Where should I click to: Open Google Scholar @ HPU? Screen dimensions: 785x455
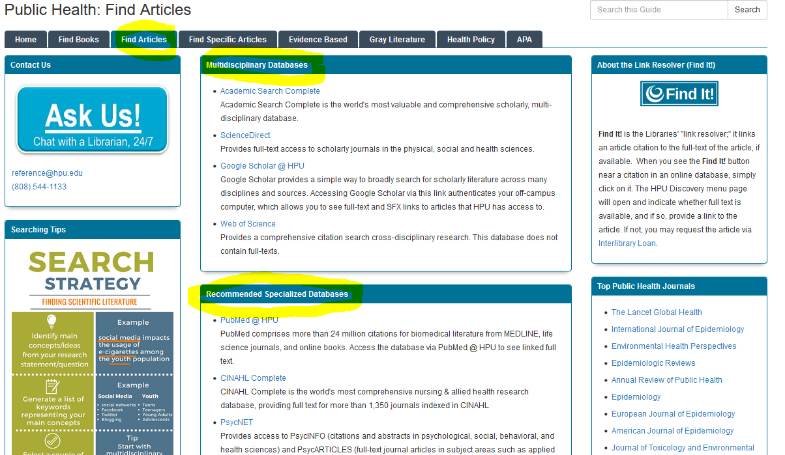[262, 166]
